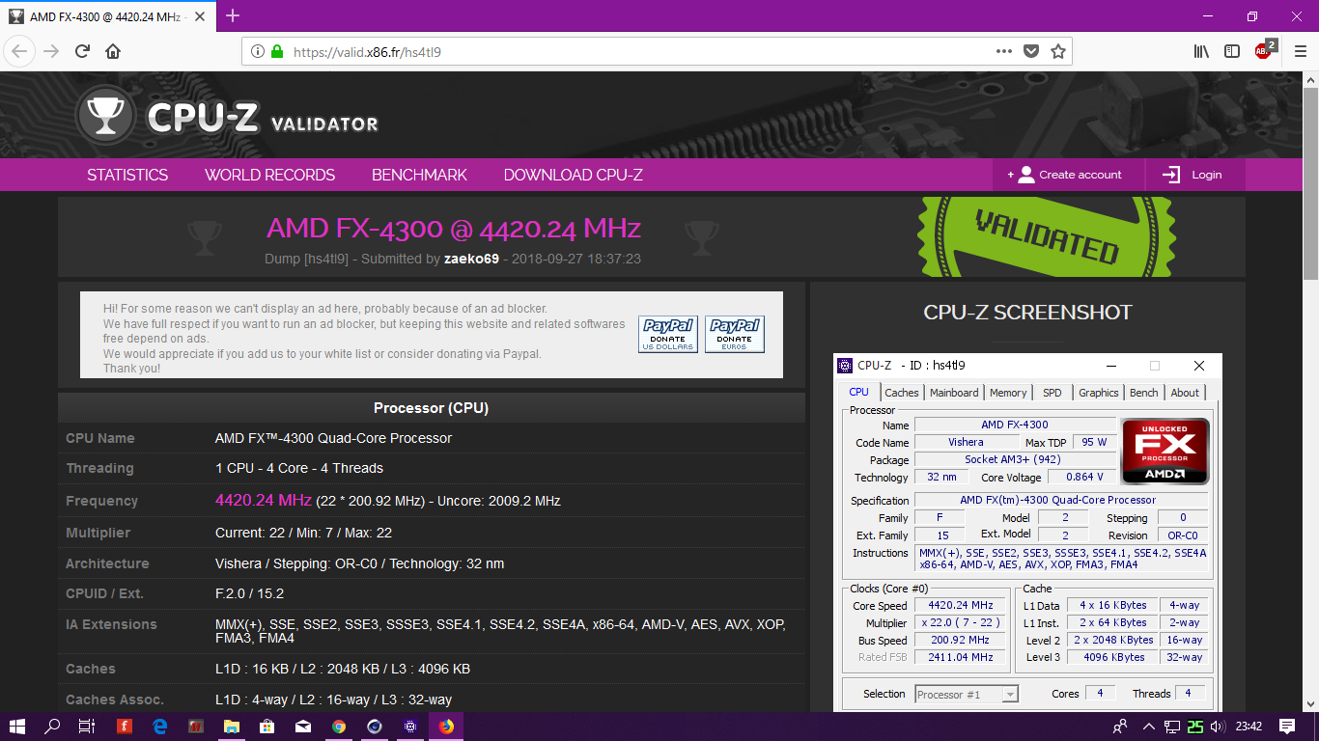Open volume control in the system tray

click(1218, 727)
